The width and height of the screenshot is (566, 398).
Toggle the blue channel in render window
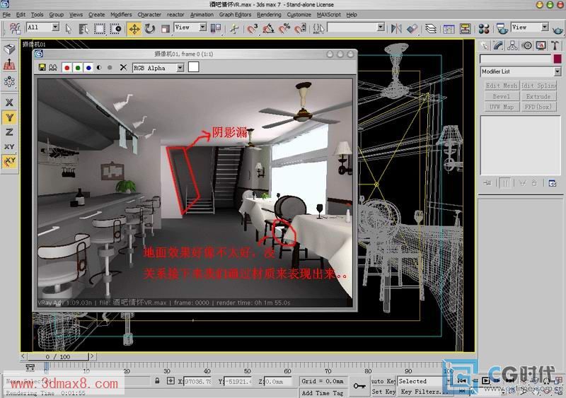point(88,68)
